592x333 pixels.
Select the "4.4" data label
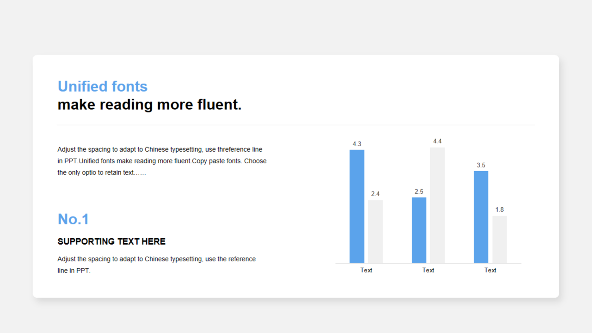tap(437, 141)
